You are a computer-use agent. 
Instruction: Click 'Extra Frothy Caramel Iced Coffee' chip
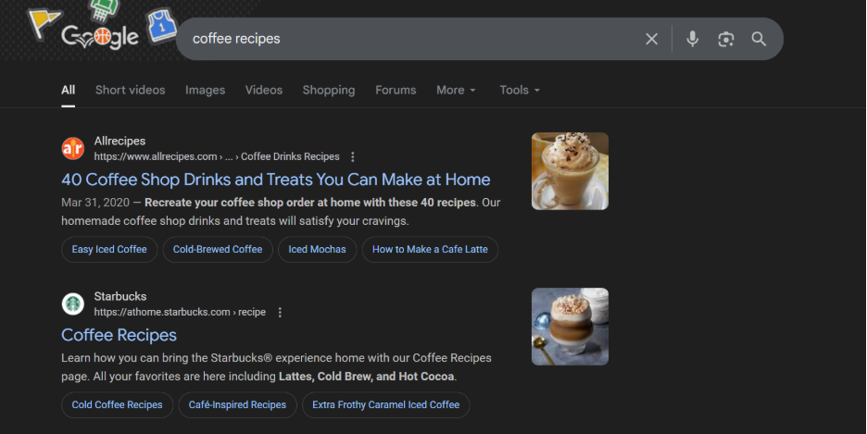(x=386, y=404)
